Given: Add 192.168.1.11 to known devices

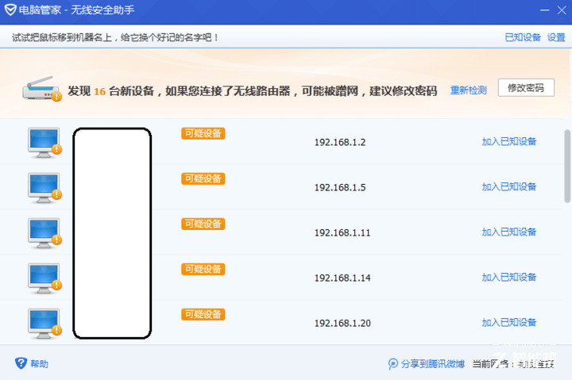Looking at the screenshot, I should pyautogui.click(x=508, y=232).
